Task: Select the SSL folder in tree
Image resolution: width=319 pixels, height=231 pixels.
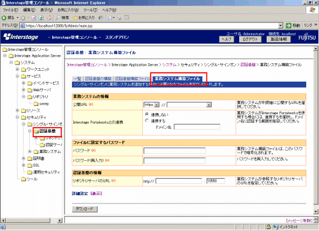Action: (x=34, y=165)
